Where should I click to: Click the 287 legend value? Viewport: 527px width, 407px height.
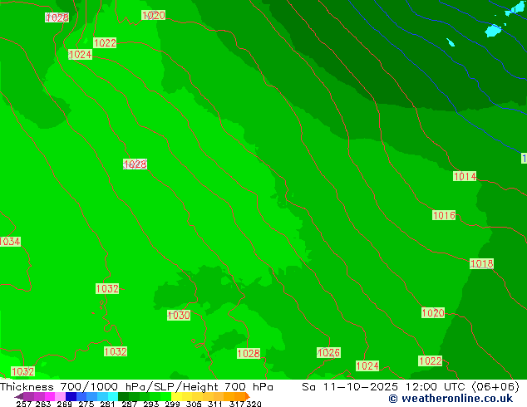tap(130, 404)
